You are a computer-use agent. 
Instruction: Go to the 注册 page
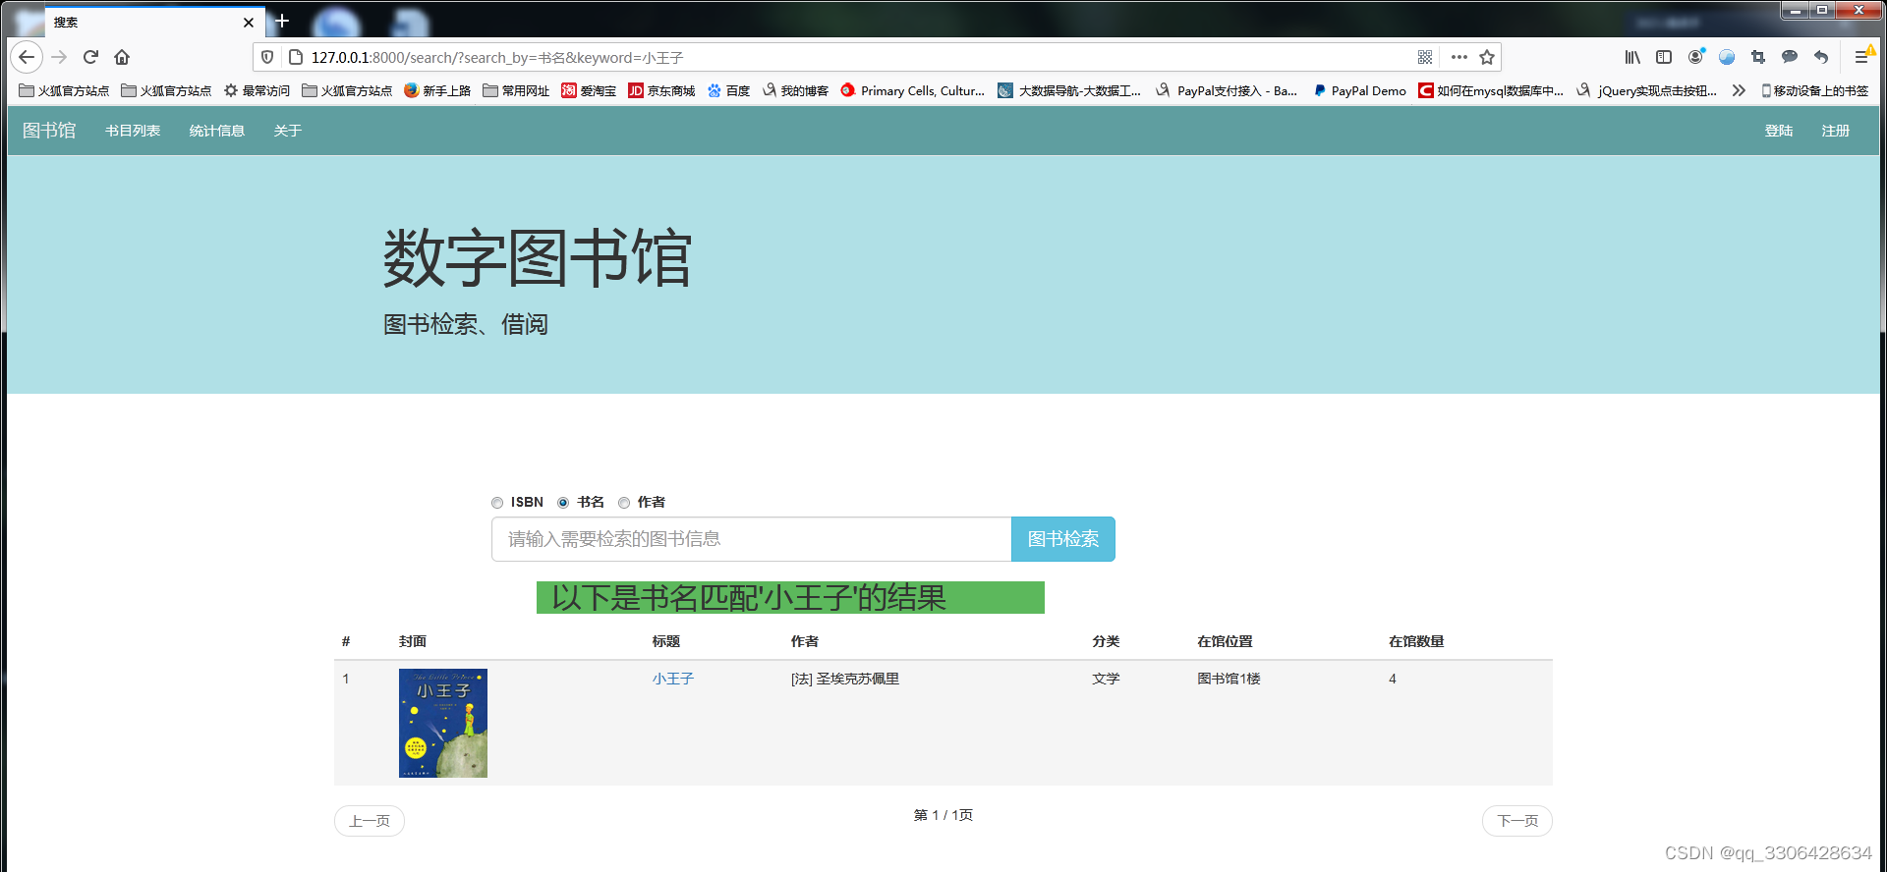1836,131
